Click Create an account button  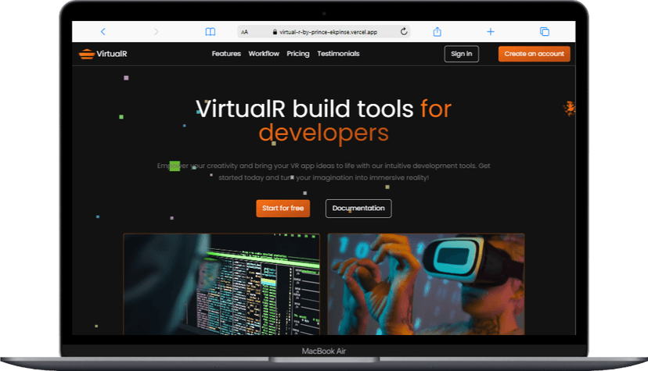(x=534, y=54)
